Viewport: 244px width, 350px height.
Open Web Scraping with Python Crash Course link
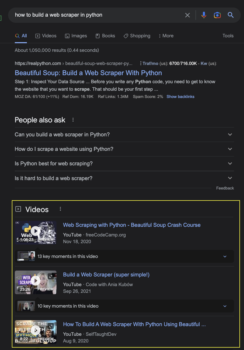[132, 225]
